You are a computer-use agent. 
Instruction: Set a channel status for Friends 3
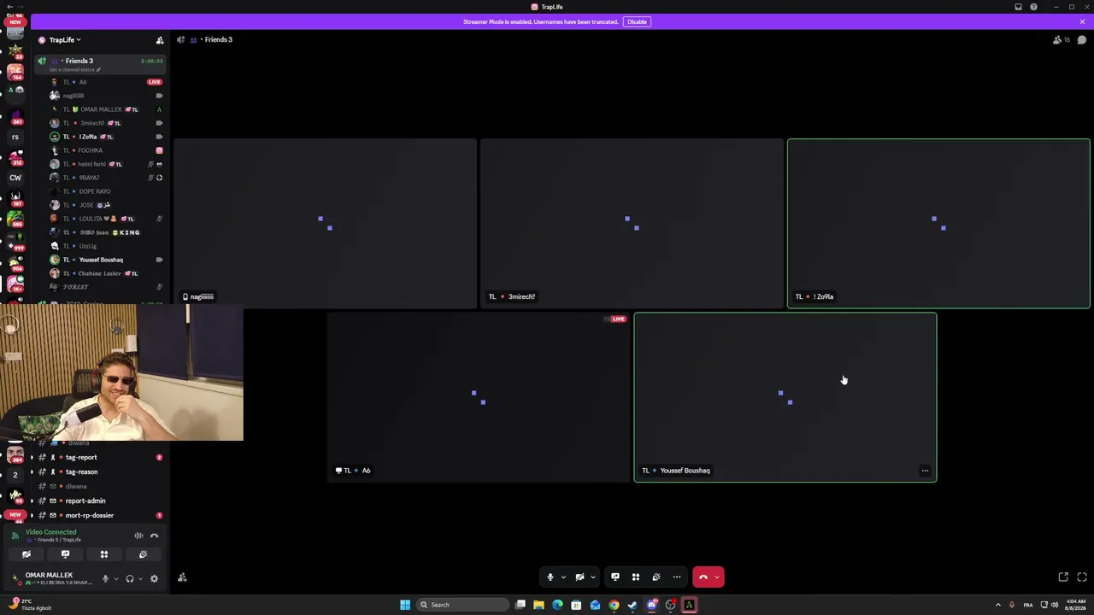tap(76, 69)
